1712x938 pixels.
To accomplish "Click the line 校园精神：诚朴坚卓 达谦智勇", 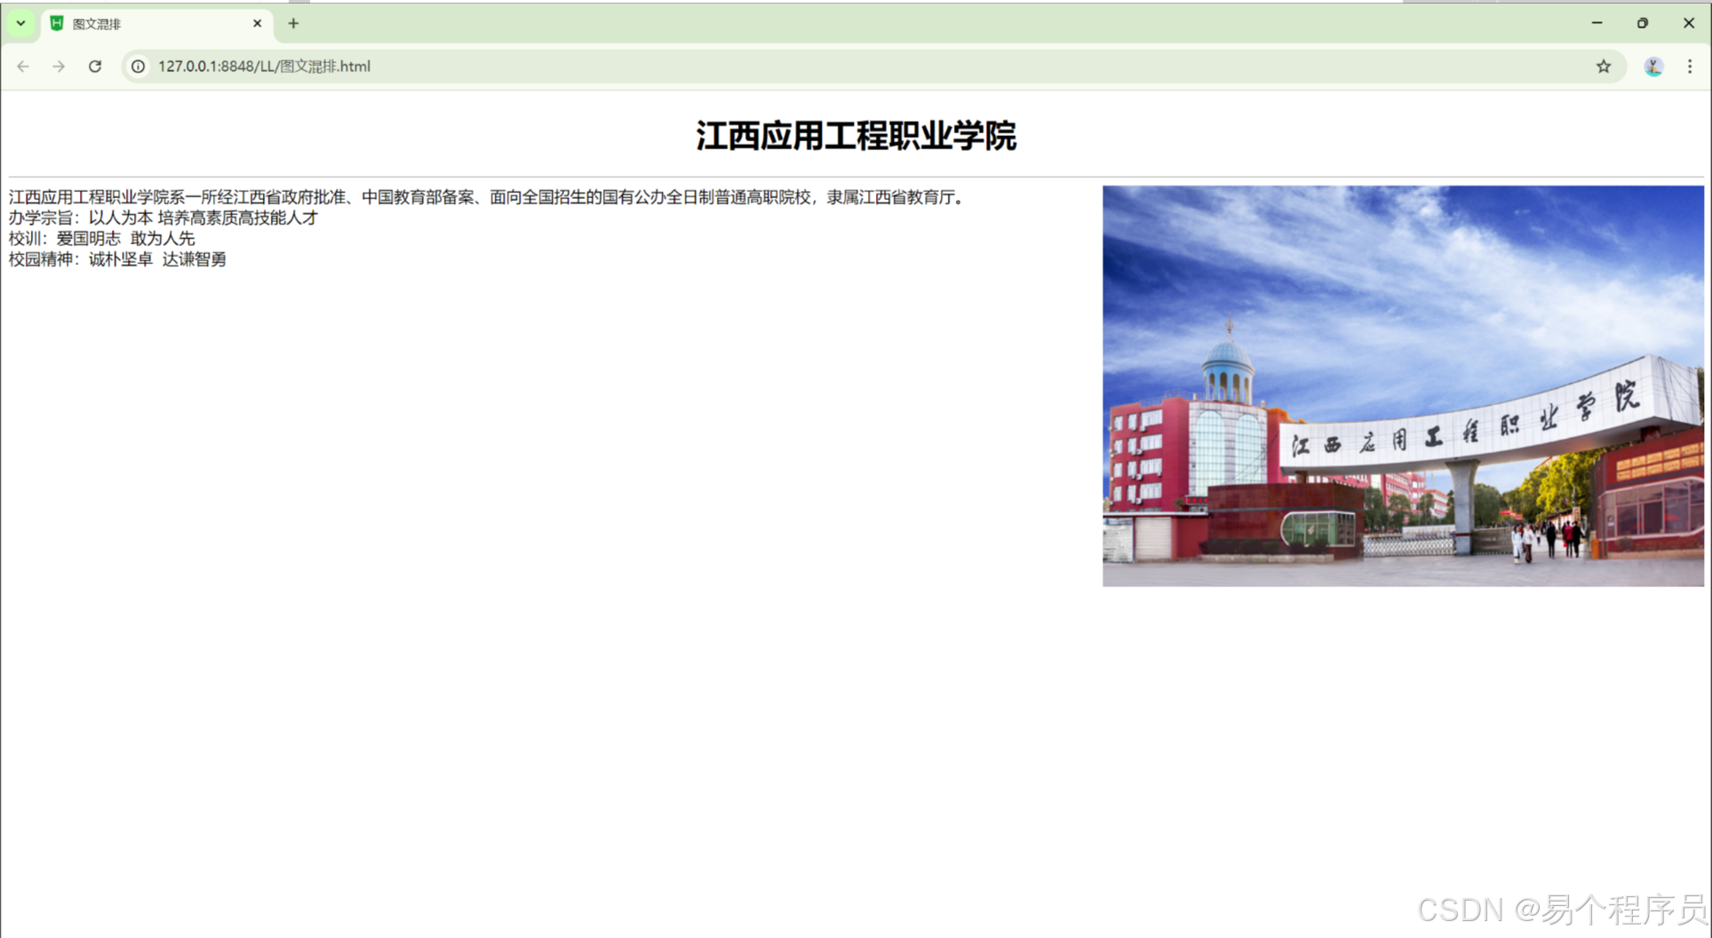I will pos(117,259).
